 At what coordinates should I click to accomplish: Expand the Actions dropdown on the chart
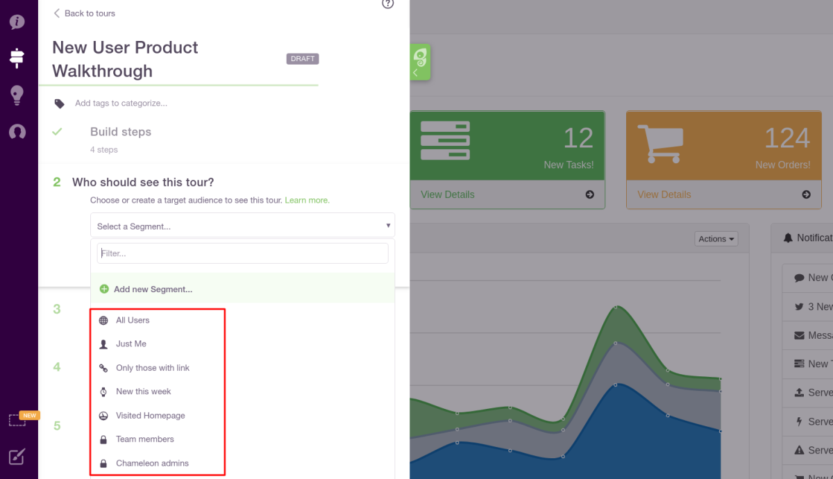tap(716, 239)
